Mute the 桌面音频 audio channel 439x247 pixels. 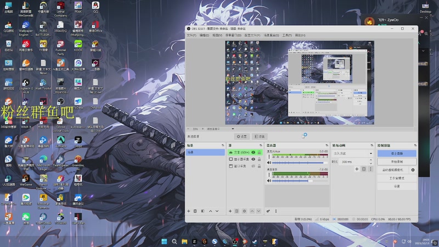click(x=269, y=181)
